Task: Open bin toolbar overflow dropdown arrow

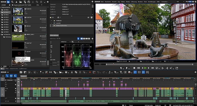Action: 44,2
